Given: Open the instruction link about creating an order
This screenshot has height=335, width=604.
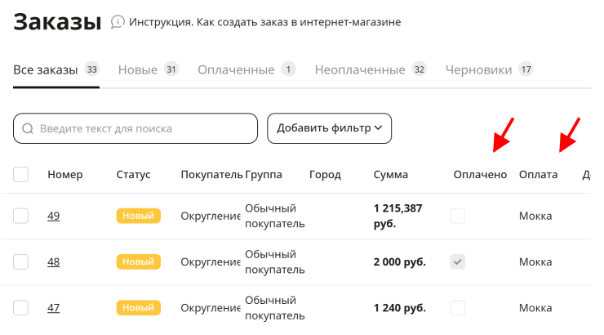Looking at the screenshot, I should (264, 22).
